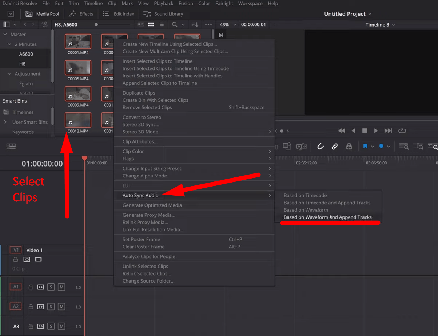Toggle the bin list sidebar icon
The width and height of the screenshot is (438, 336).
(x=7, y=24)
